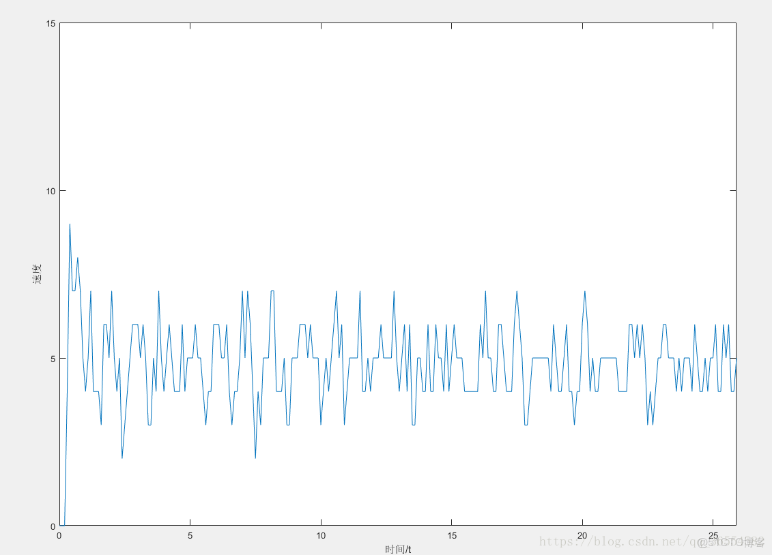
Task: Click the x-axis tick label 15
Action: [x=451, y=536]
